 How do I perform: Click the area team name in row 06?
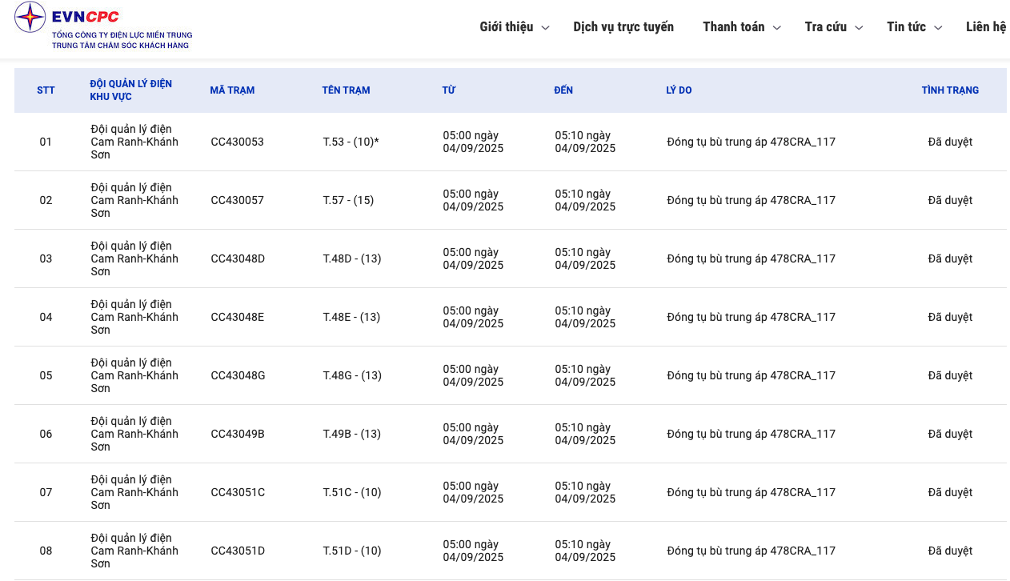pyautogui.click(x=134, y=434)
